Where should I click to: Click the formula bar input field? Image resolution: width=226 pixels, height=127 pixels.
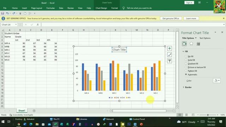click(x=132, y=25)
